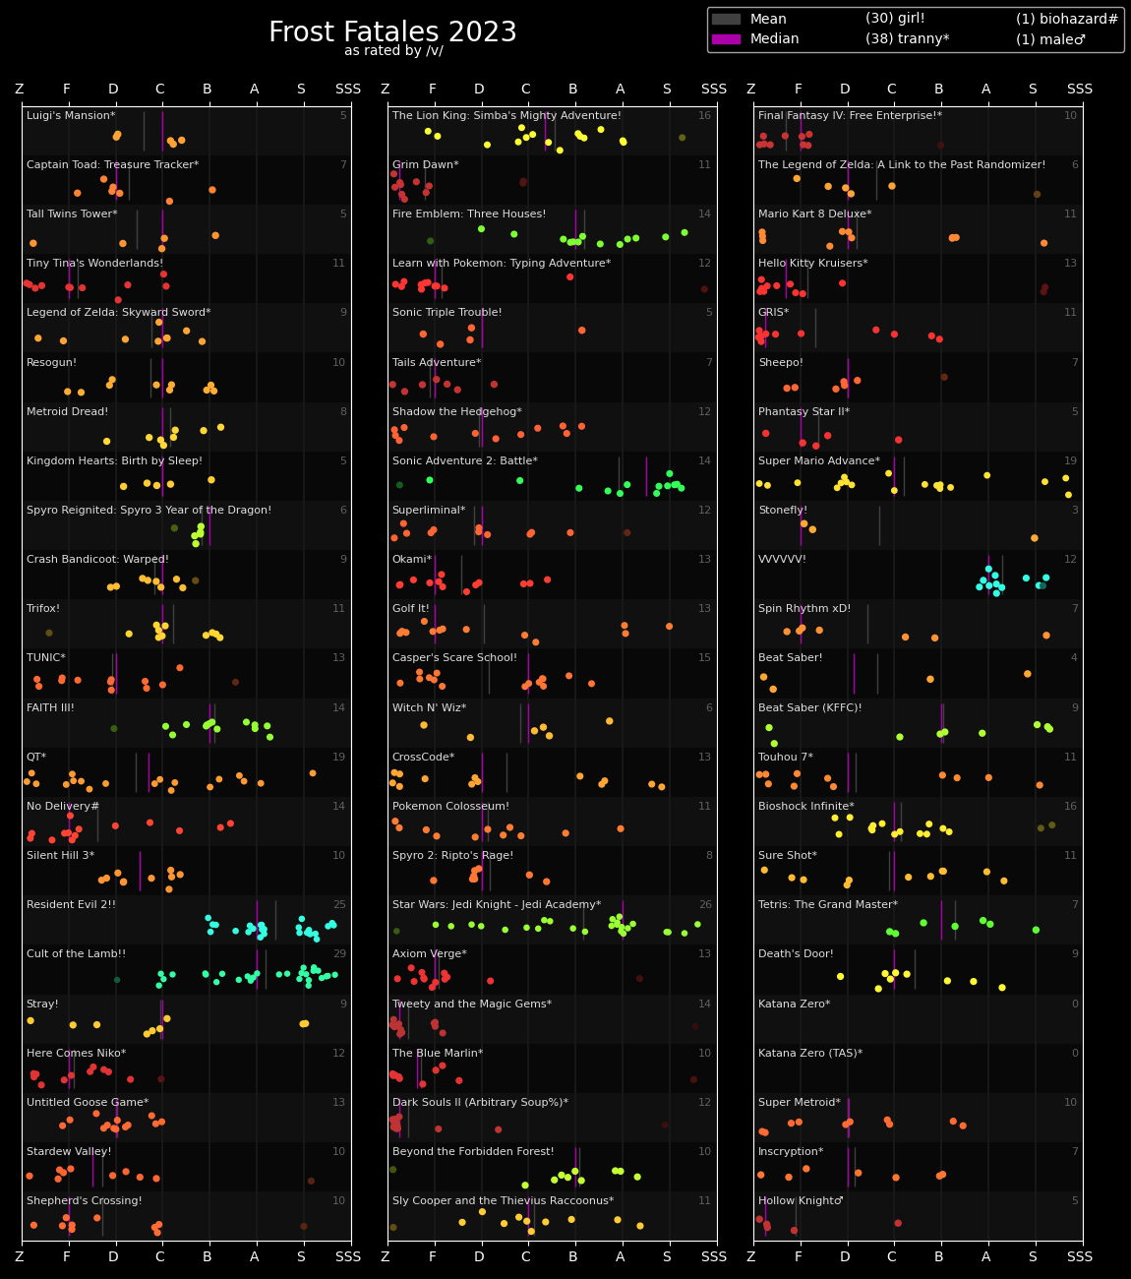Image resolution: width=1131 pixels, height=1279 pixels.
Task: Click the Here Comes Niko* label
Action: 76,1054
